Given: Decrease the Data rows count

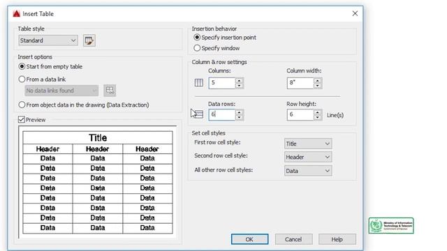Looking at the screenshot, I should (x=240, y=118).
